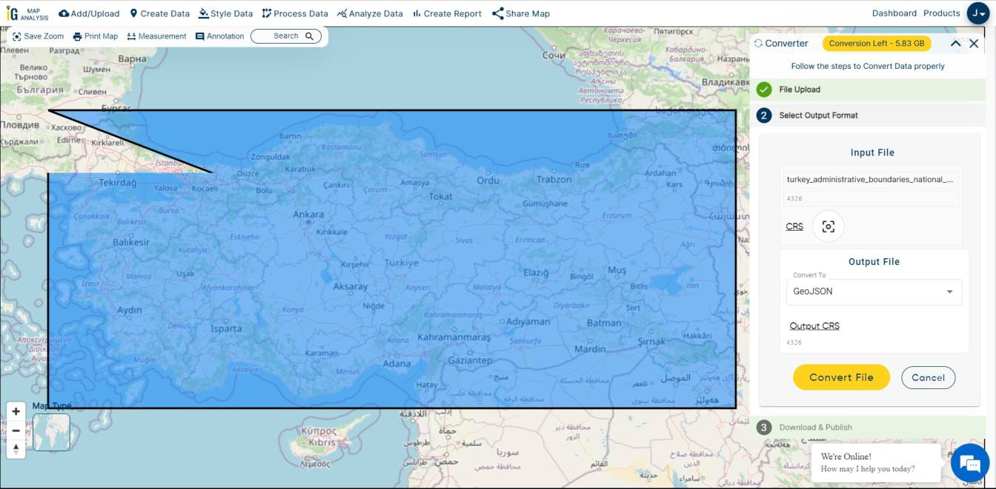Viewport: 996px width, 489px height.
Task: Click the CRS crosshair picker icon
Action: (x=828, y=226)
